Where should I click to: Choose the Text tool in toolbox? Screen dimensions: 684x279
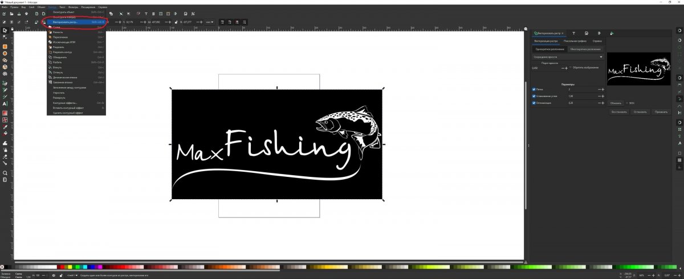click(5, 104)
